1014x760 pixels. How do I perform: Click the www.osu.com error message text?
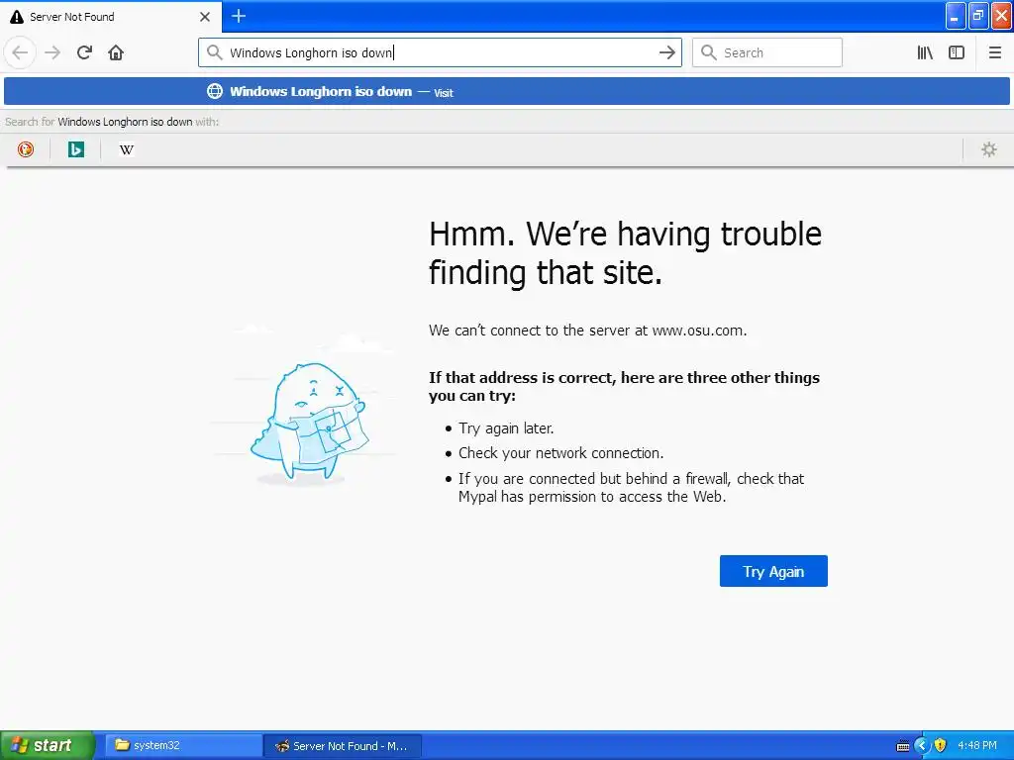587,331
